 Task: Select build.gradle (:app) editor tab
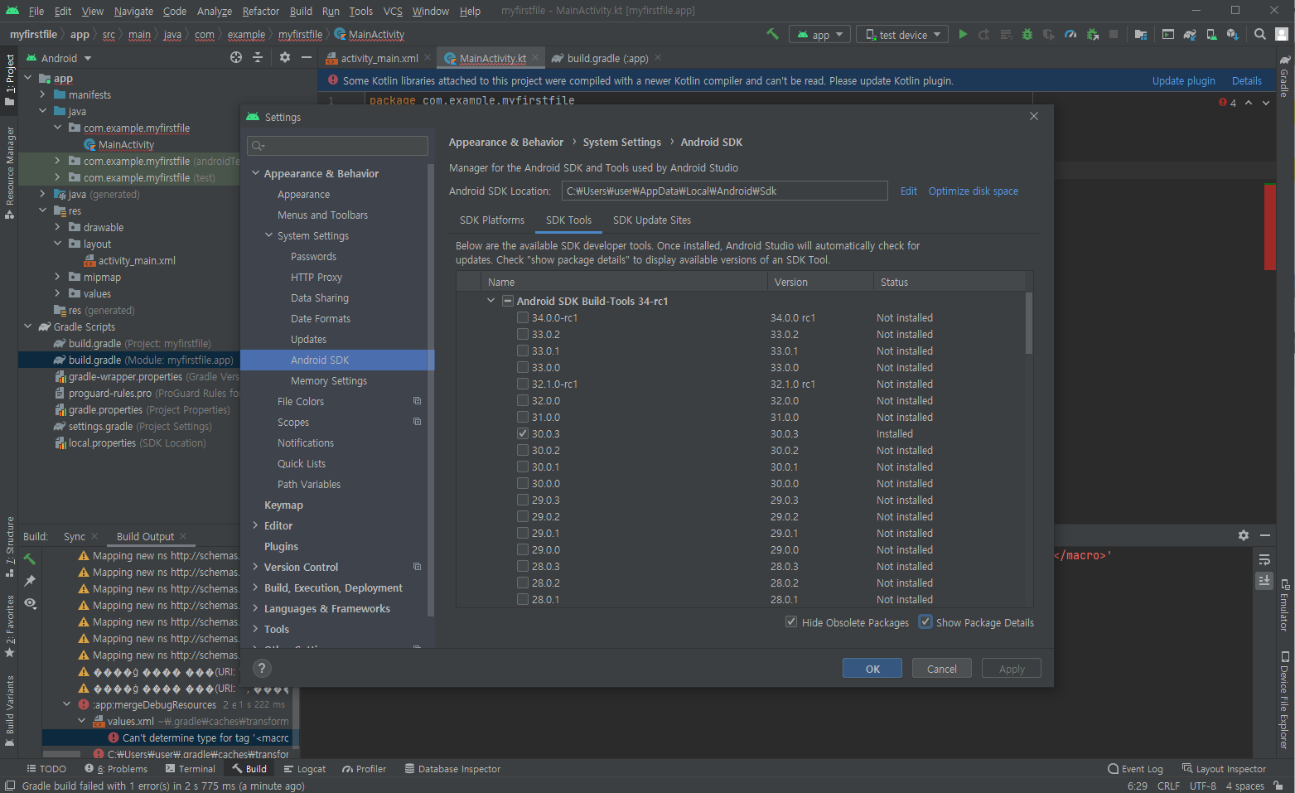click(x=606, y=58)
